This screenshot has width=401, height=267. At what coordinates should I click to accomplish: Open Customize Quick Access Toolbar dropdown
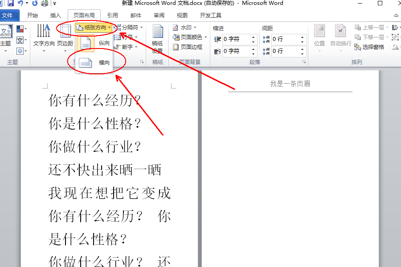coord(54,4)
